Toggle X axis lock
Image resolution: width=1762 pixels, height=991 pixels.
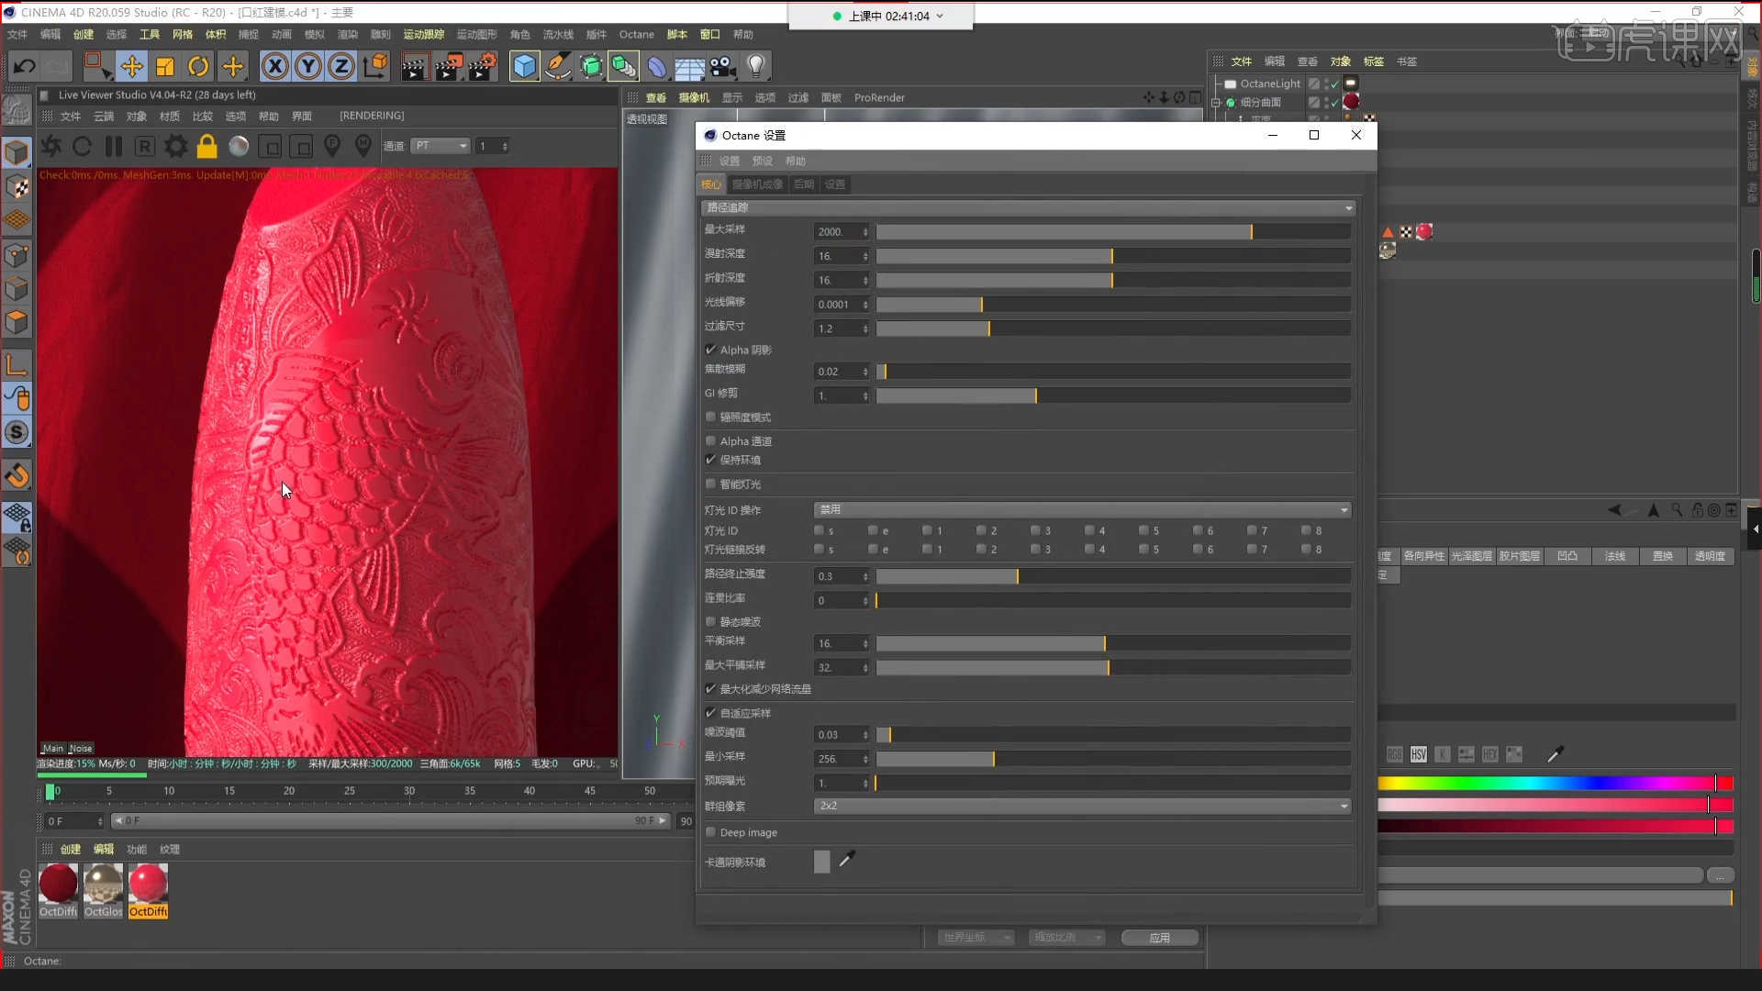(x=275, y=66)
